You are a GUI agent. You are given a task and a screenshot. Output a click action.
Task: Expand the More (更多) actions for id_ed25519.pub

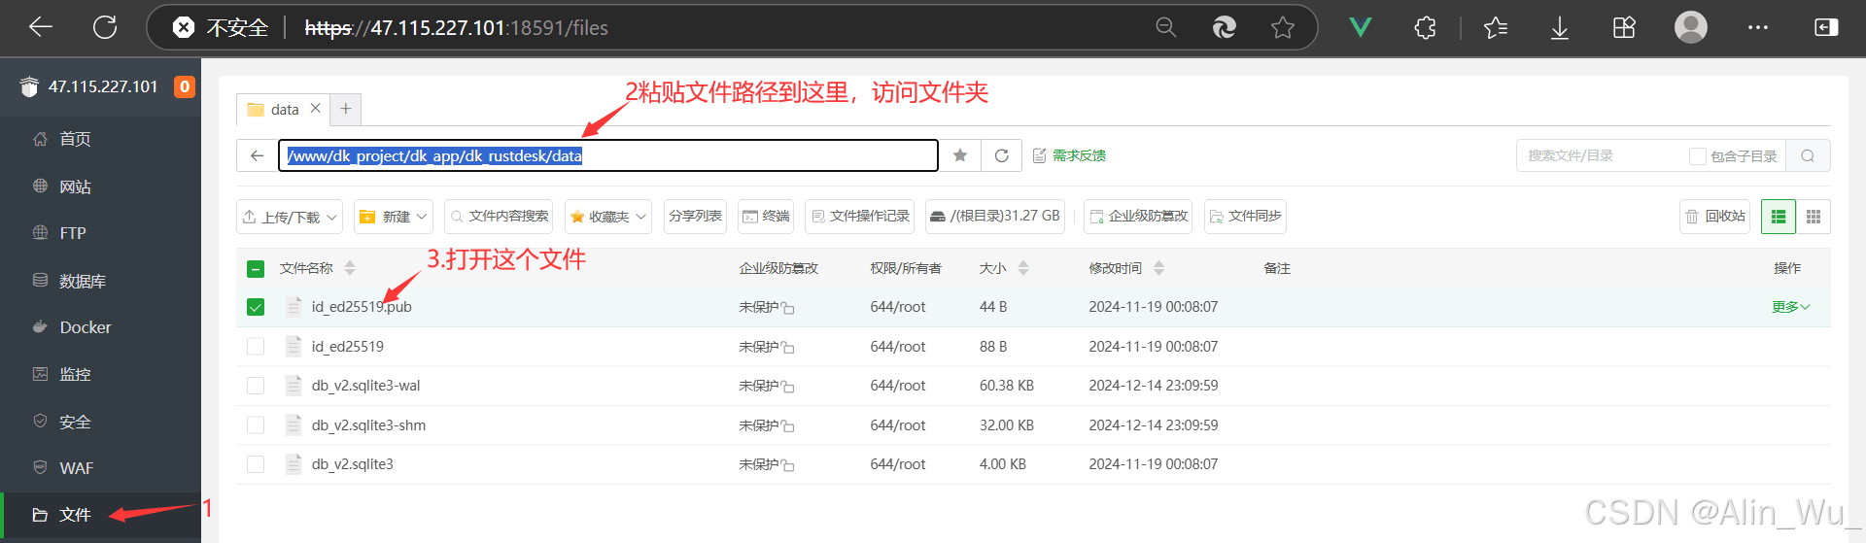(x=1789, y=307)
